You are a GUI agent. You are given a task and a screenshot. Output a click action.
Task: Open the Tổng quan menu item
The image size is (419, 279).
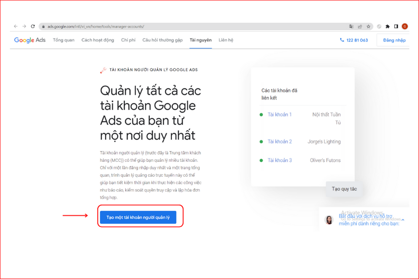pyautogui.click(x=64, y=40)
